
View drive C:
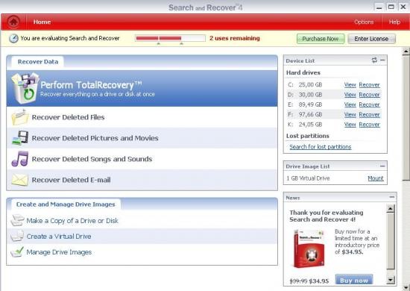click(x=350, y=85)
